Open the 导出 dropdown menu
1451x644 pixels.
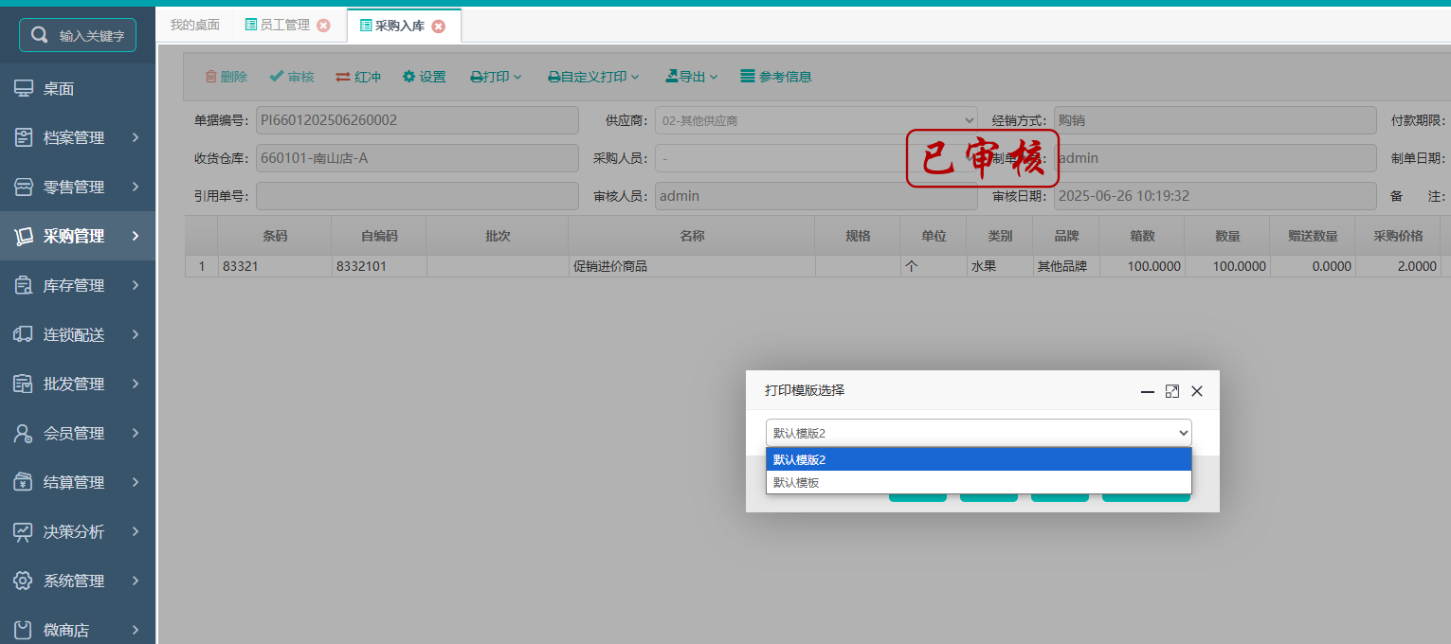[x=691, y=77]
